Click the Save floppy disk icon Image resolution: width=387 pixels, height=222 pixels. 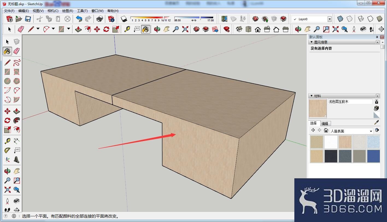28,19
